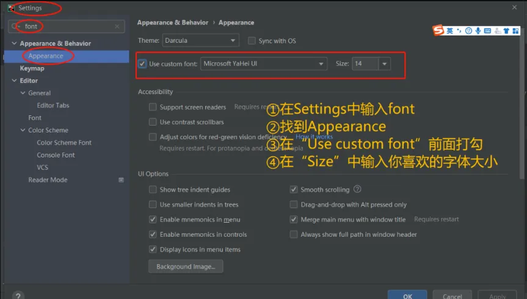Click the Color Scheme tree label
527x299 pixels.
[48, 130]
